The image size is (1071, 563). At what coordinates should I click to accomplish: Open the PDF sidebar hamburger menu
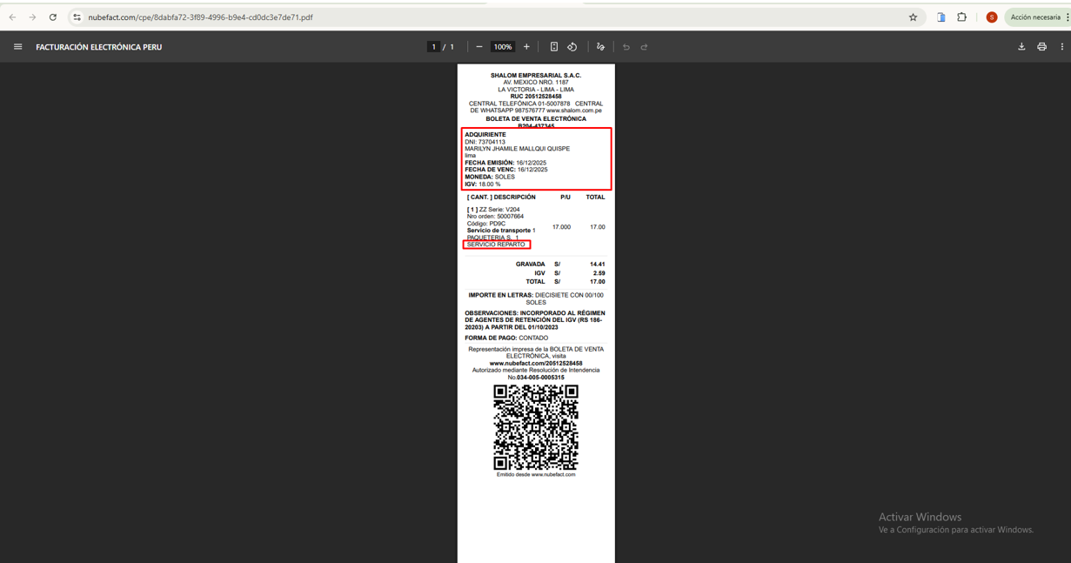pos(17,47)
